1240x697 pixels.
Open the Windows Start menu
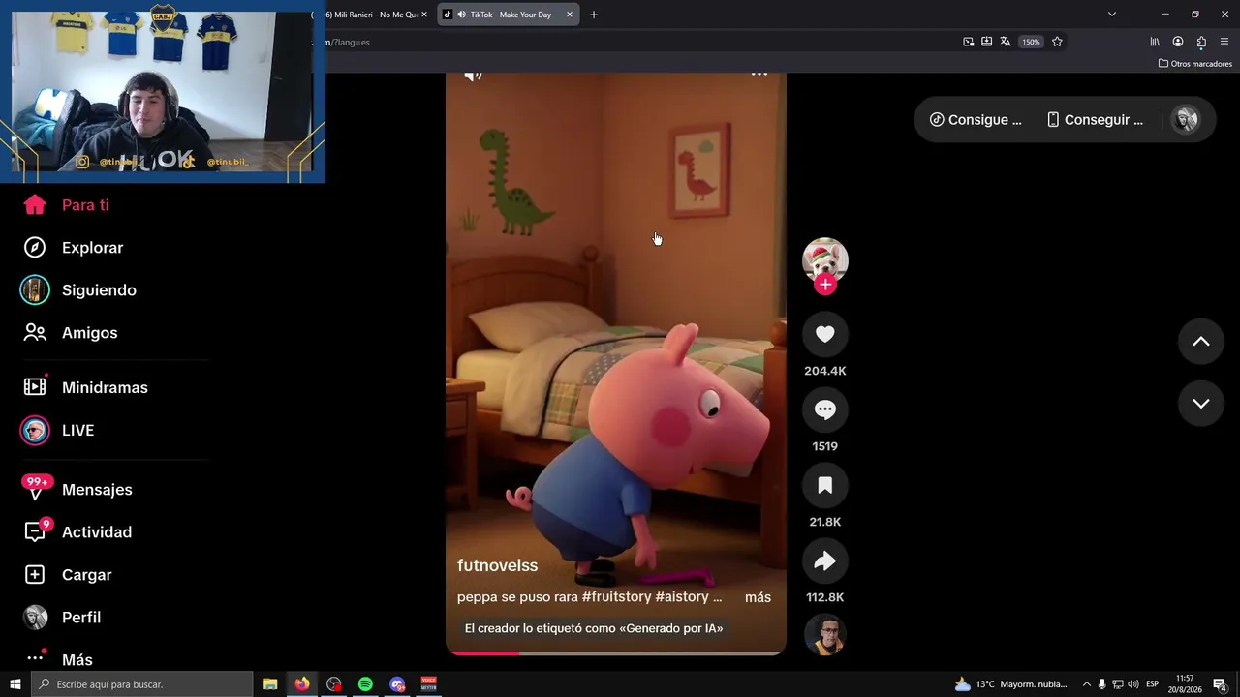coord(15,684)
